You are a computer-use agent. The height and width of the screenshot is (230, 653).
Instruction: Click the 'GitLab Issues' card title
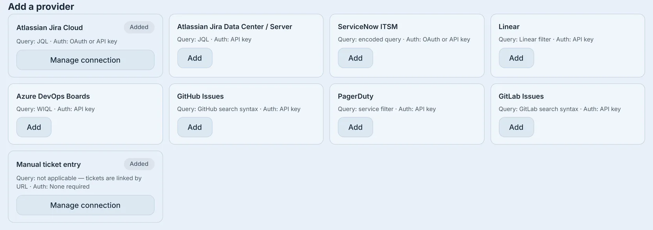[x=521, y=96]
